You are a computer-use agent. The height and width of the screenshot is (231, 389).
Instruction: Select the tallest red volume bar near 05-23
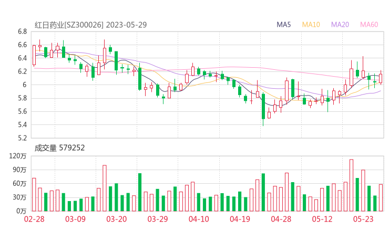click(351, 185)
